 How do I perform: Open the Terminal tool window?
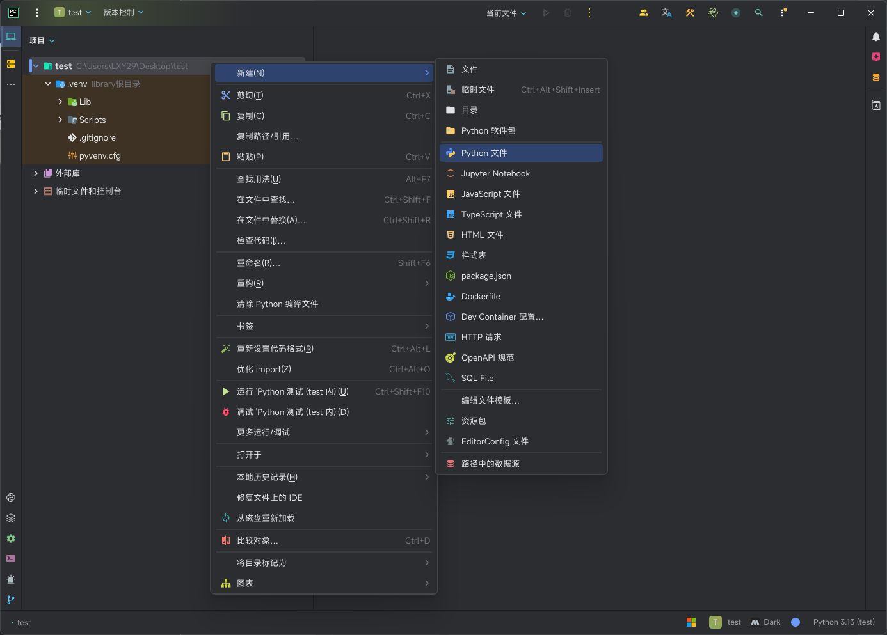point(11,559)
